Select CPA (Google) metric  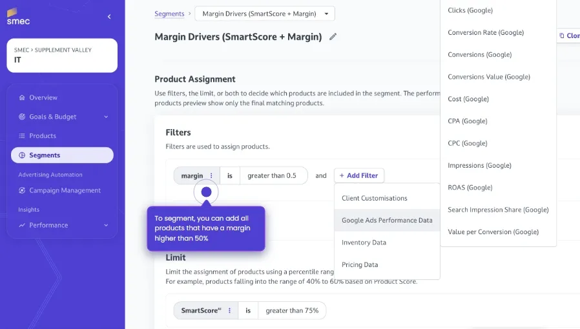498,121
